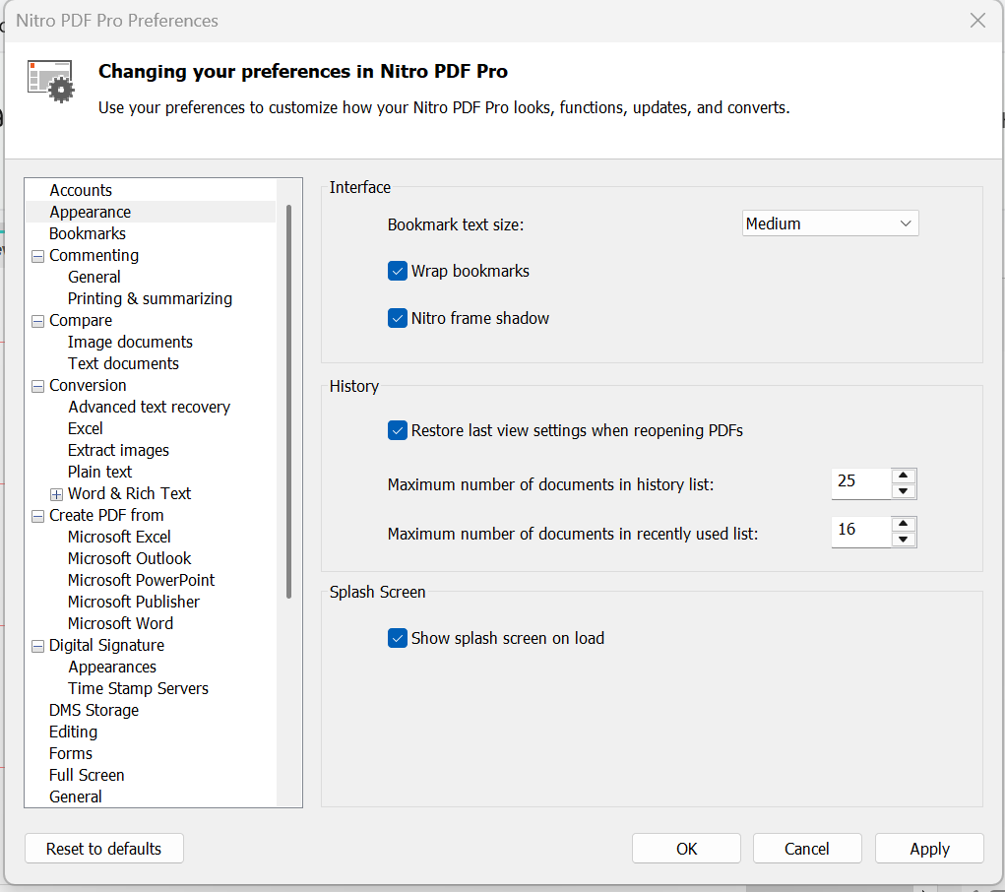This screenshot has width=1005, height=892.
Task: Confirm preferences with OK button
Action: tap(686, 849)
